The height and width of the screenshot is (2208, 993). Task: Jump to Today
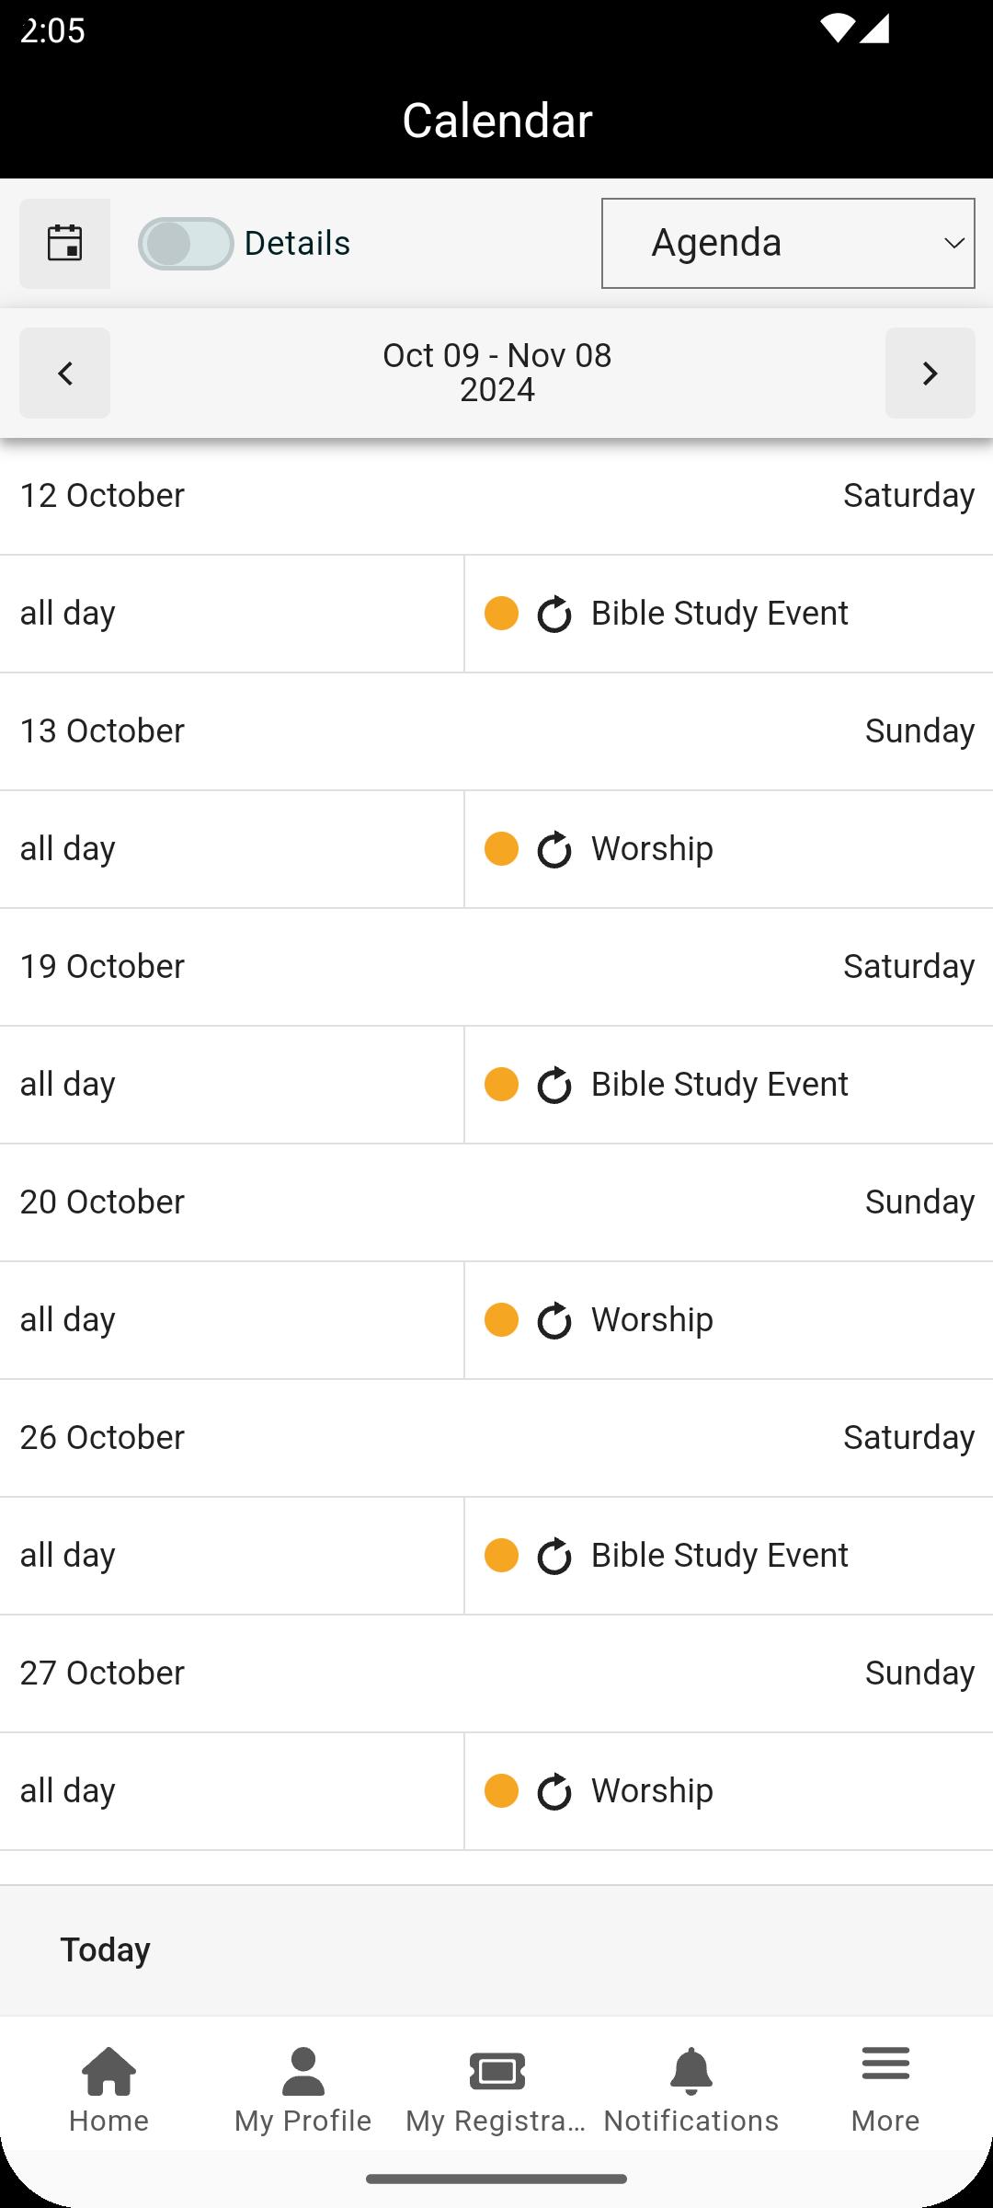click(x=106, y=1950)
